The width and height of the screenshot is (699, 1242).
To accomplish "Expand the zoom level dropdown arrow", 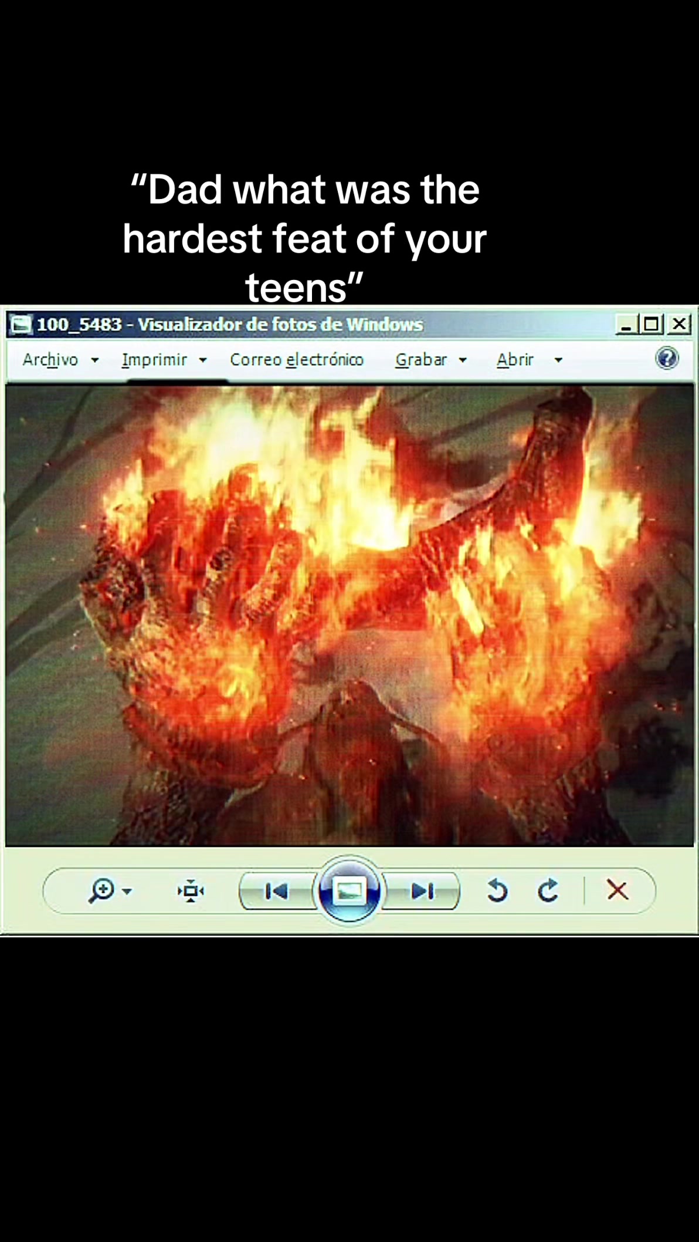I will [127, 892].
